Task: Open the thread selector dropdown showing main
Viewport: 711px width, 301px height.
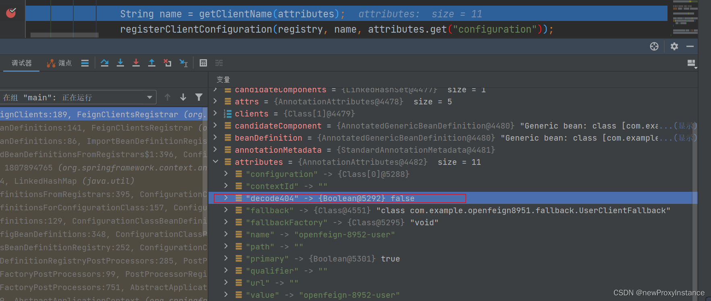Action: click(x=78, y=97)
